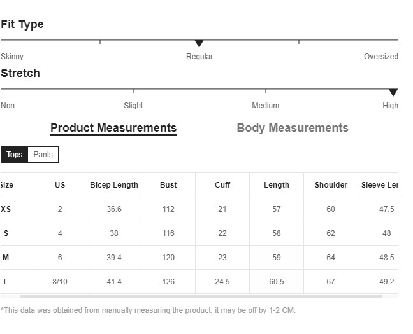Click the Medium stretch label
Screen dimensions: 413x334
(265, 106)
